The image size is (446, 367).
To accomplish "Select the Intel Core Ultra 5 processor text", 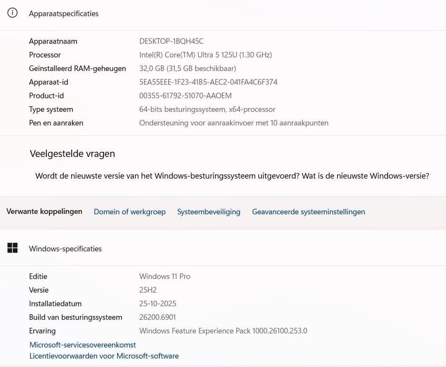I will 205,54.
